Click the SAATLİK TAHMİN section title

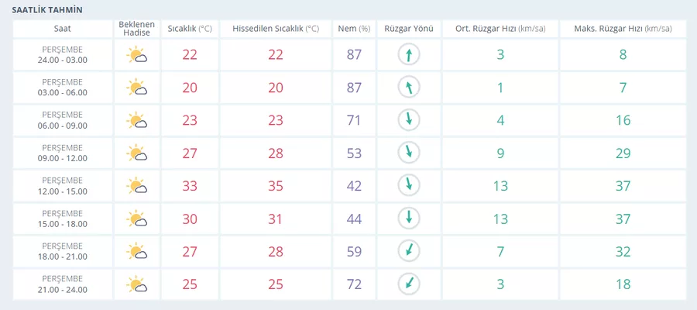pos(47,10)
